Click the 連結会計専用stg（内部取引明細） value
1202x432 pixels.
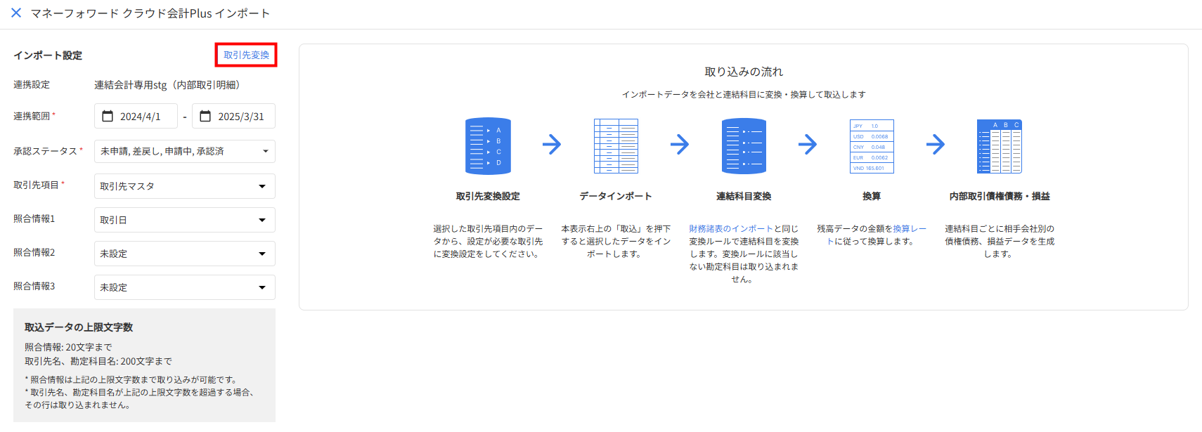click(x=169, y=85)
